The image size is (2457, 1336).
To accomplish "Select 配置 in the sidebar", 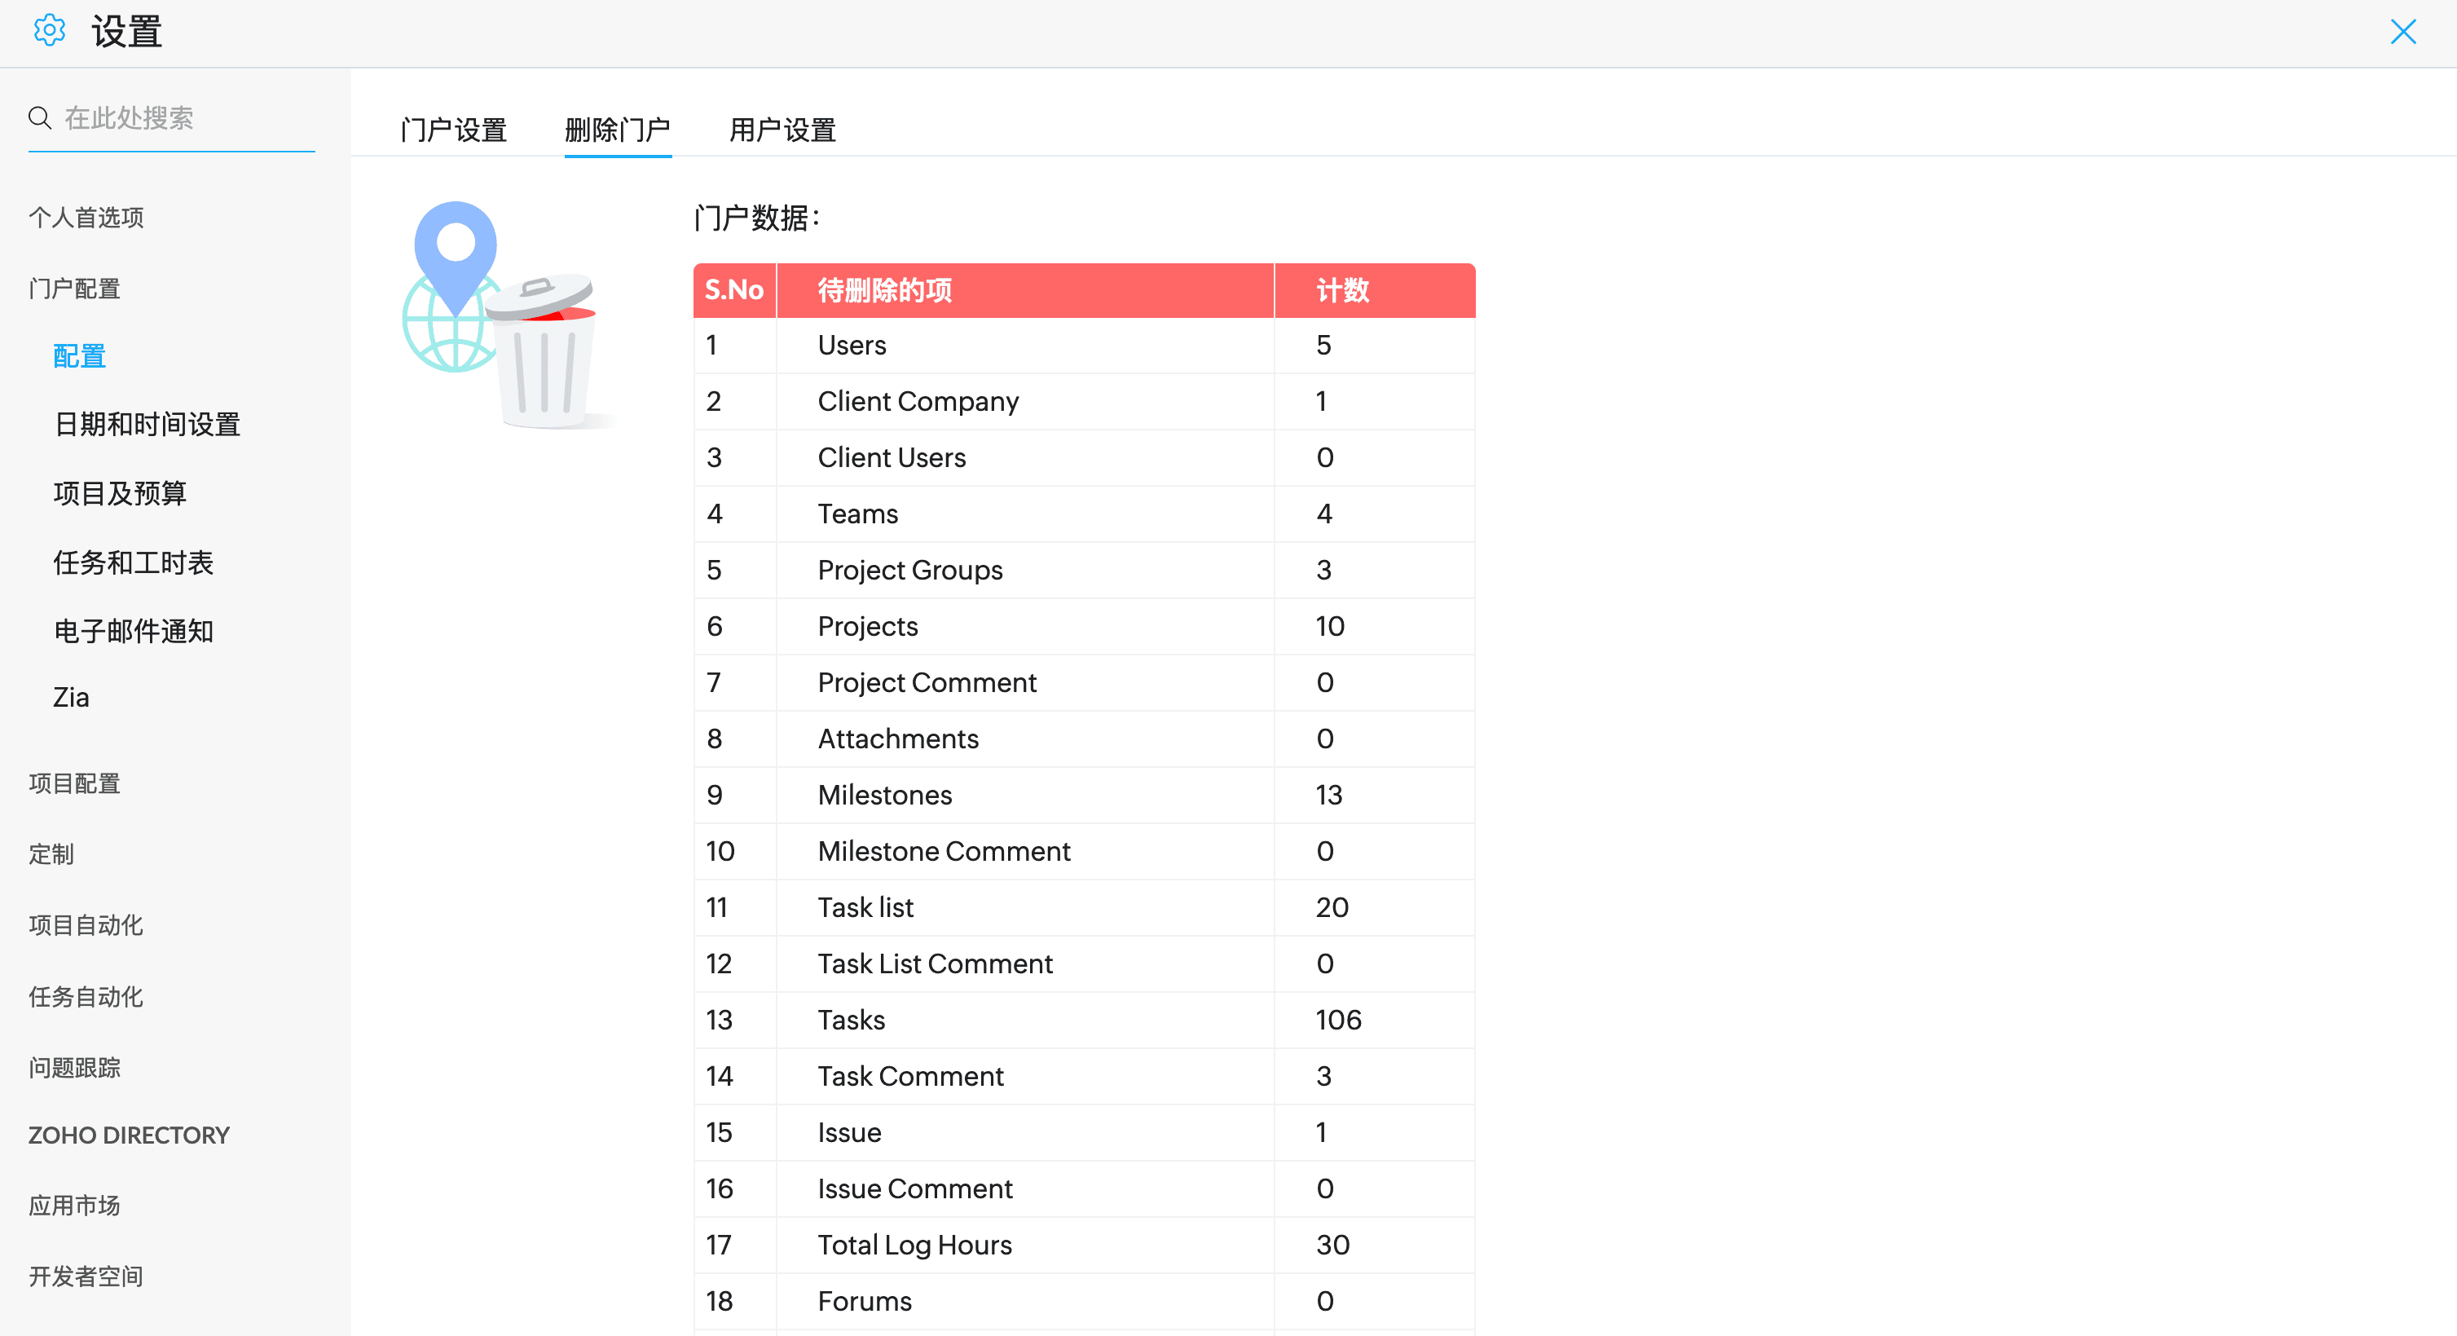I will point(79,356).
